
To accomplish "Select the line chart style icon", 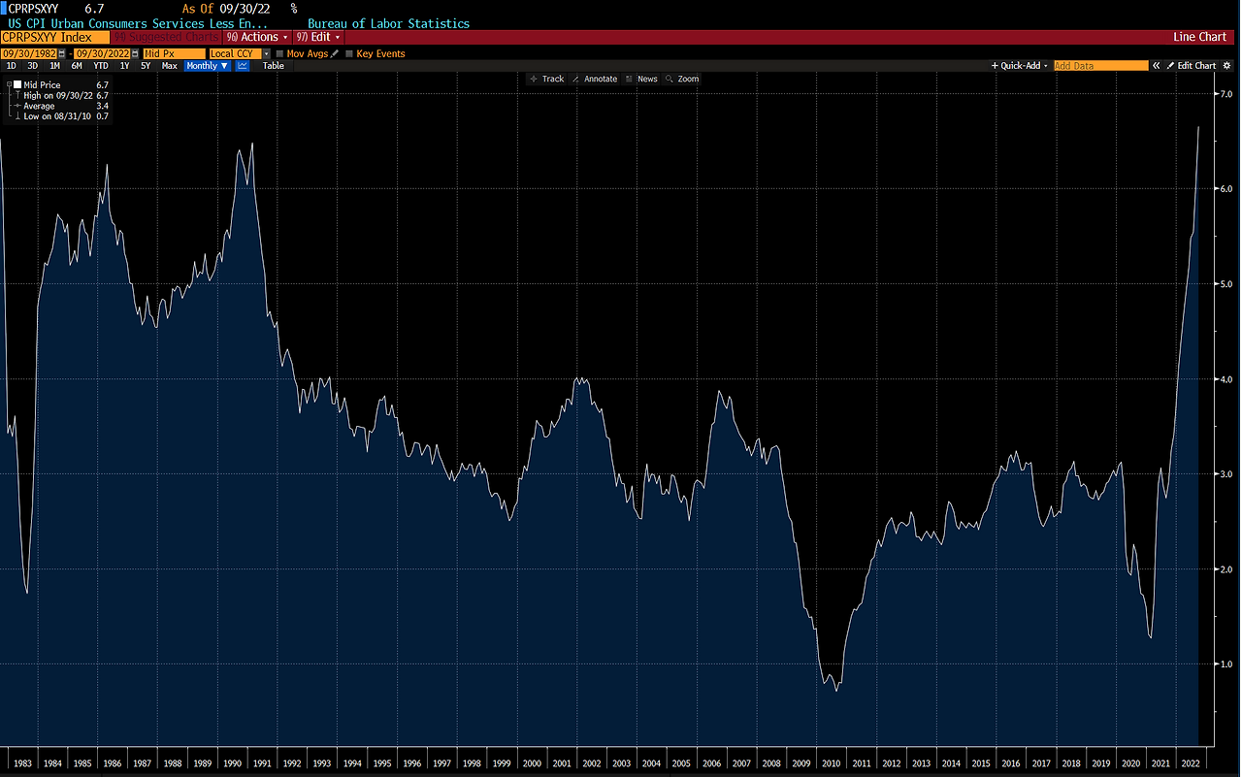I will click(x=244, y=65).
